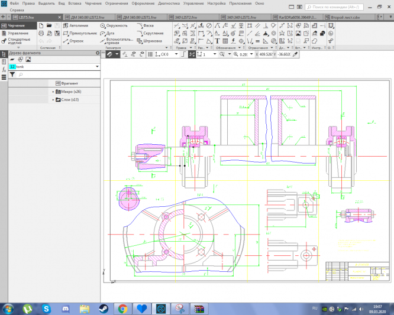Expand the Слои (x13) tree node
The height and width of the screenshot is (315, 394).
pos(53,100)
